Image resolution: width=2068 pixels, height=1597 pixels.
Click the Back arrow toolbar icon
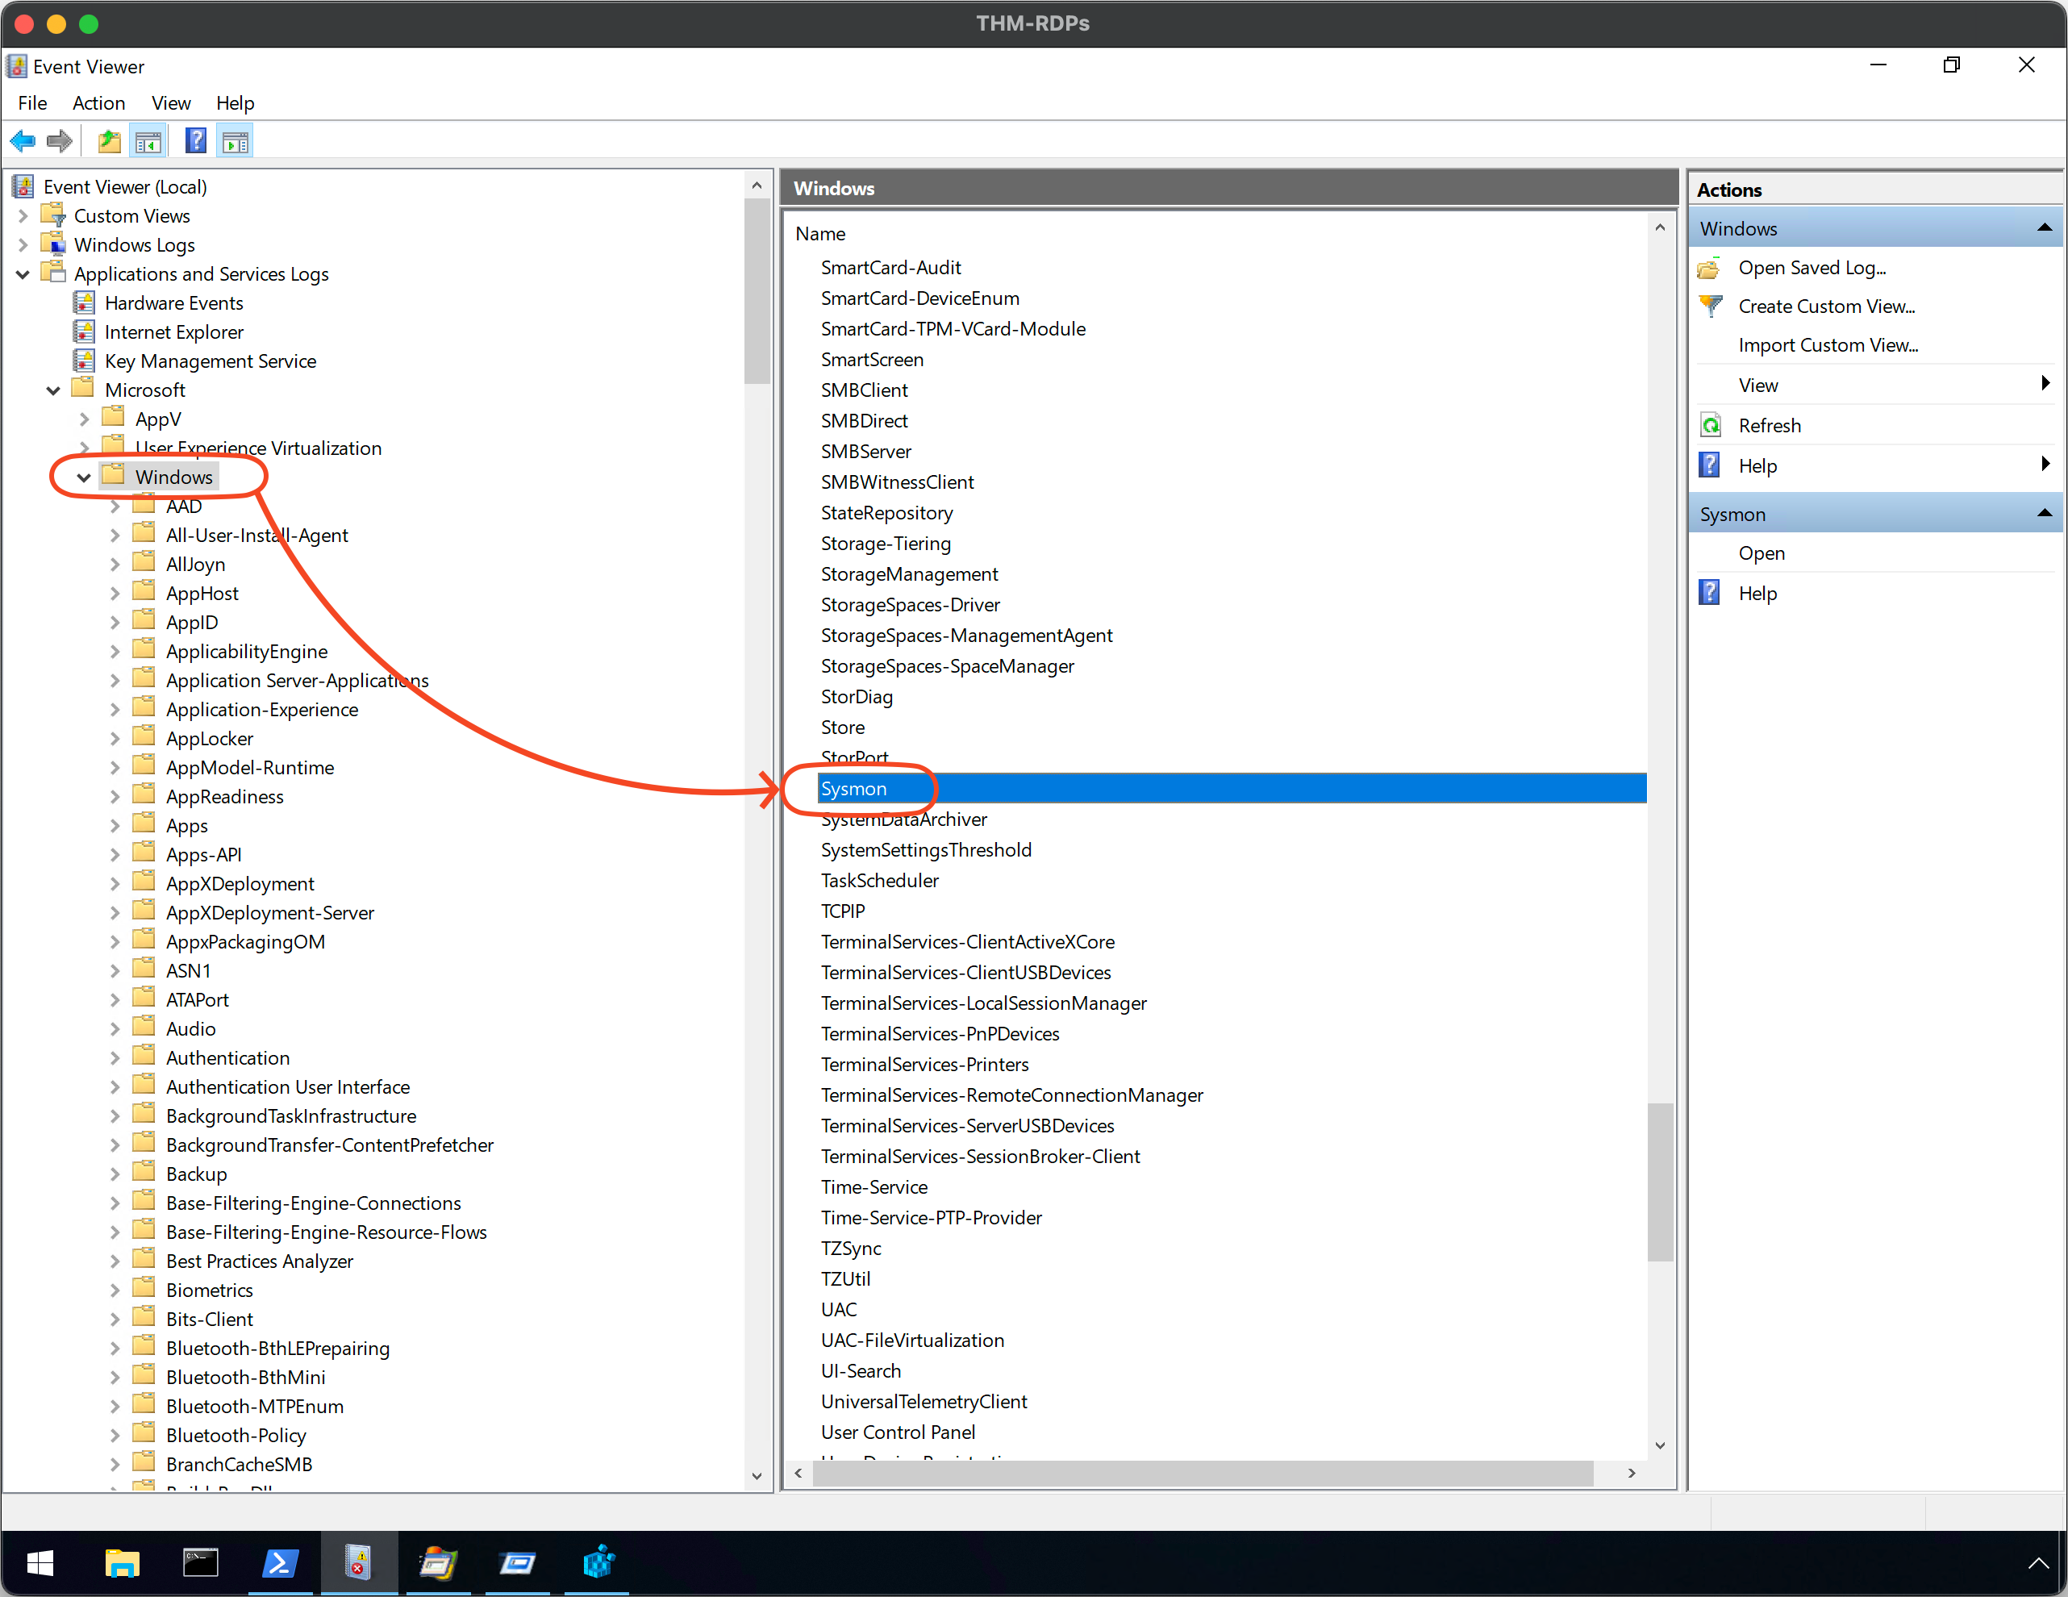(x=23, y=142)
